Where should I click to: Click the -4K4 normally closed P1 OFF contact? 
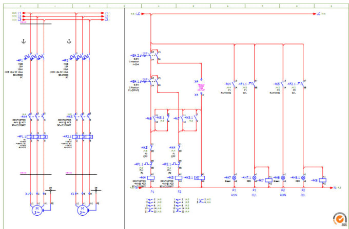pyautogui.click(x=179, y=148)
